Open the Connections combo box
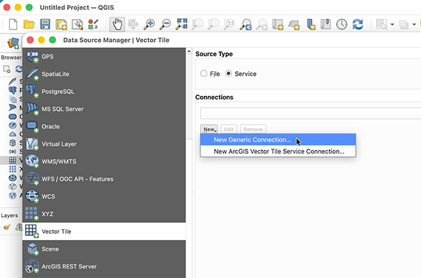 310,113
